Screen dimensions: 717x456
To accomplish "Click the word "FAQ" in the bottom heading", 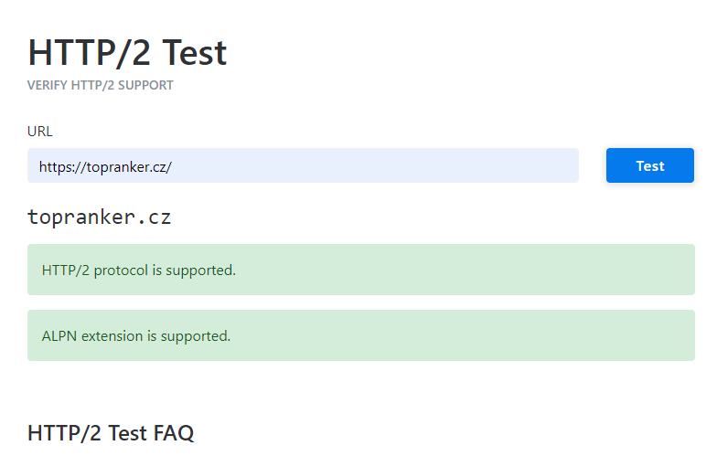I will (x=174, y=433).
